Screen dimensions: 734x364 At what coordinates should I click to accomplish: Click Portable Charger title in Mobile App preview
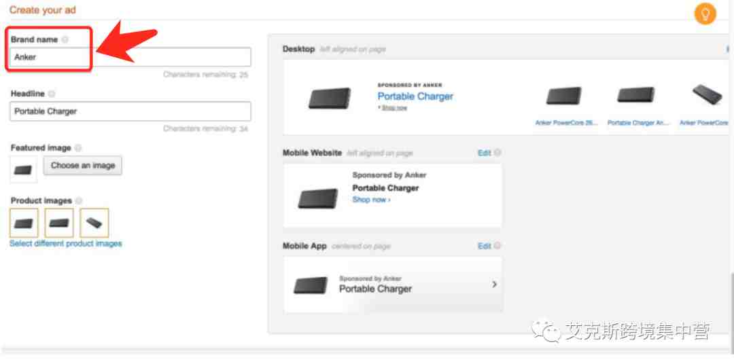(375, 289)
